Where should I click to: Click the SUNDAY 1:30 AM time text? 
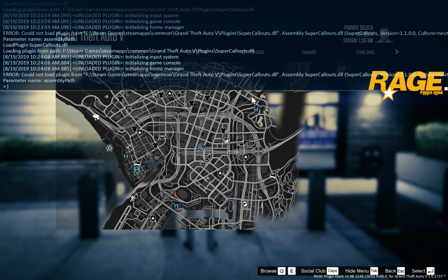click(x=358, y=40)
